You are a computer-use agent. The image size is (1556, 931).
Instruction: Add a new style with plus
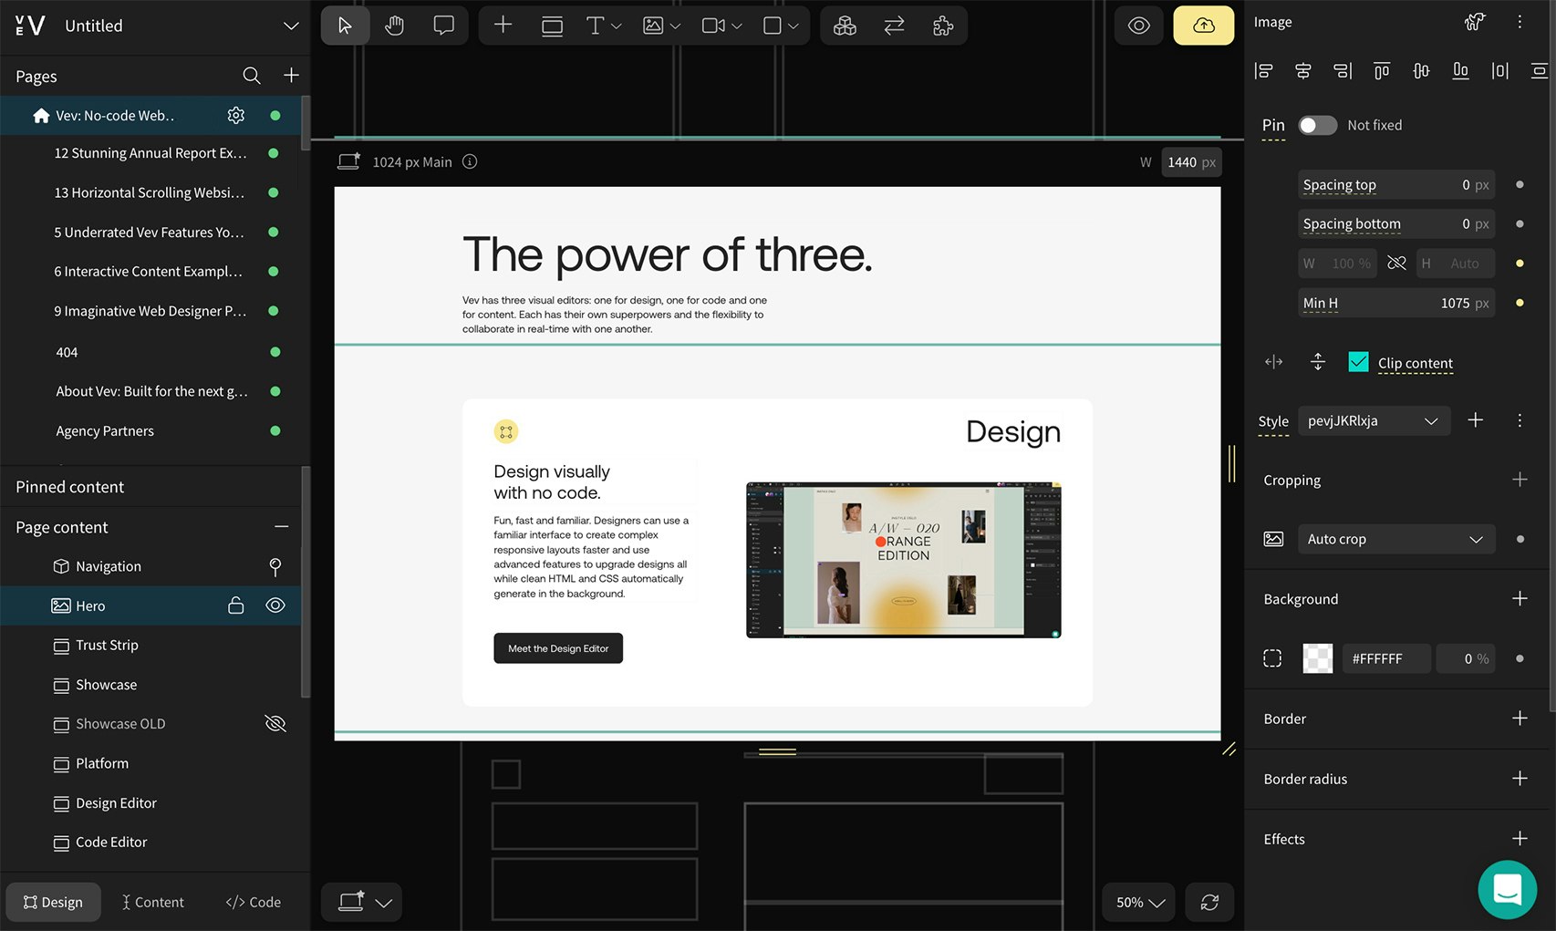[x=1475, y=420]
